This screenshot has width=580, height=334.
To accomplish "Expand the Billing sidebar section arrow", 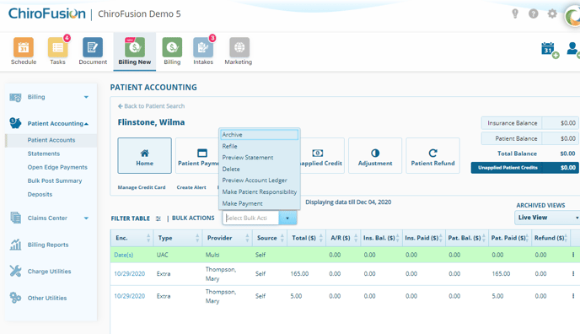I will (86, 97).
